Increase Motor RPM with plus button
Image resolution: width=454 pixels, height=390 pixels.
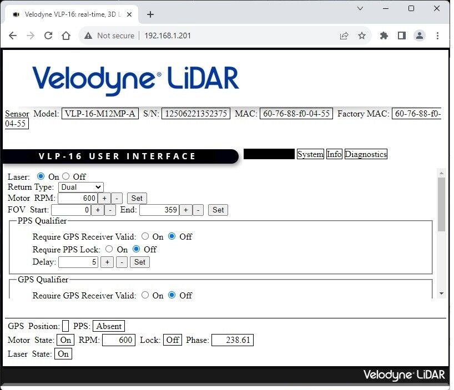(104, 198)
